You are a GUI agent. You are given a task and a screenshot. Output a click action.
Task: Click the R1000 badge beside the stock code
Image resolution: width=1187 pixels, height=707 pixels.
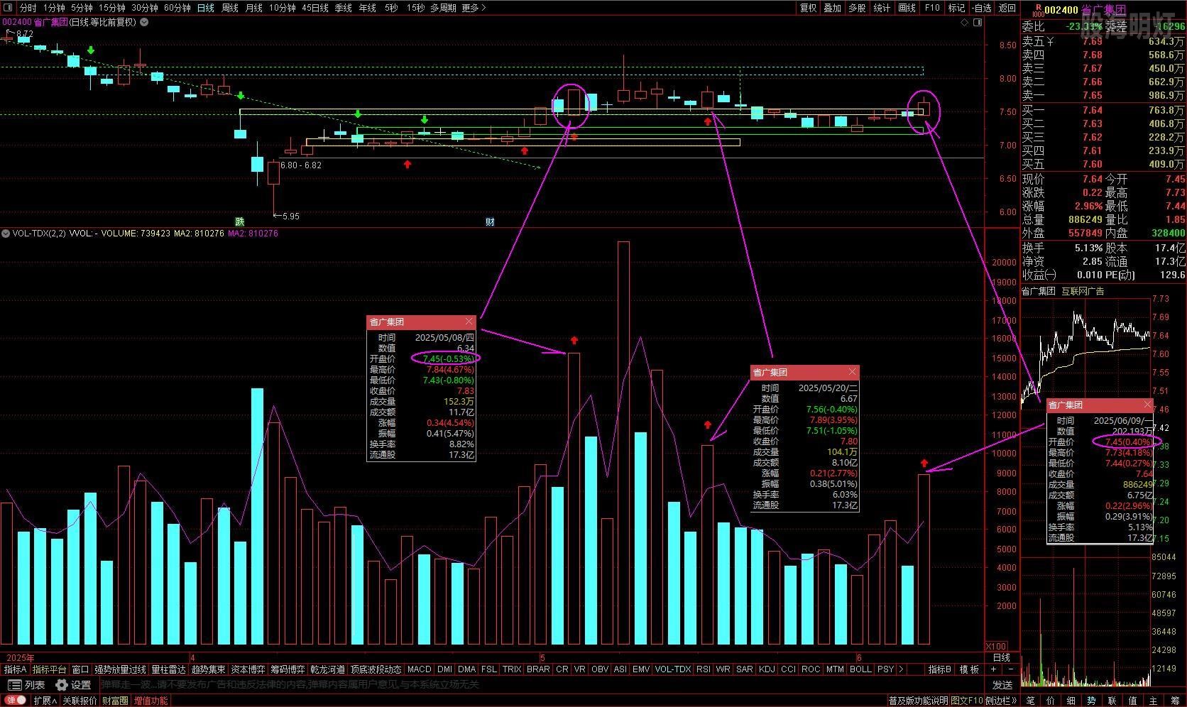tap(1037, 9)
